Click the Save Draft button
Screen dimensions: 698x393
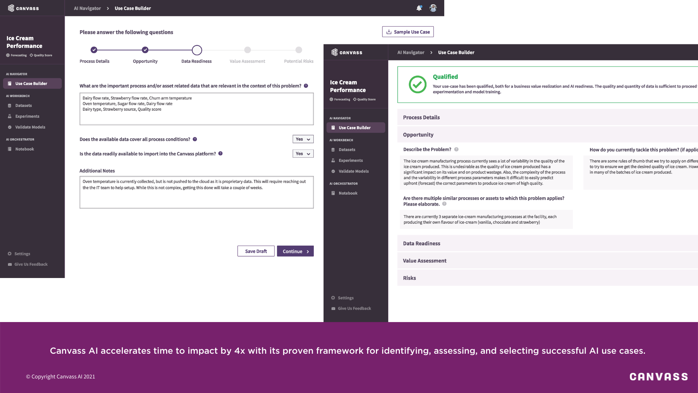coord(256,251)
